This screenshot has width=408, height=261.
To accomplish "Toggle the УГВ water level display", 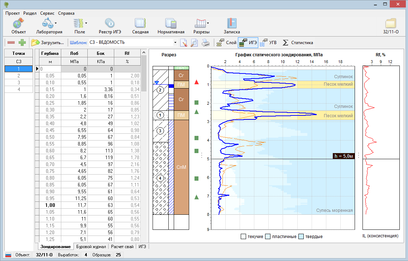I will 268,43.
